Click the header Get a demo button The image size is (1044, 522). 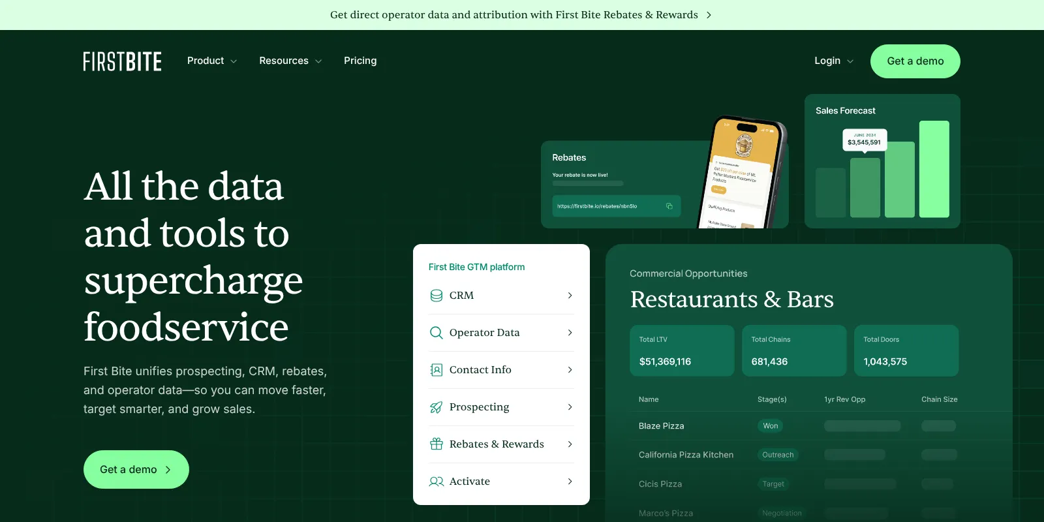(x=915, y=61)
